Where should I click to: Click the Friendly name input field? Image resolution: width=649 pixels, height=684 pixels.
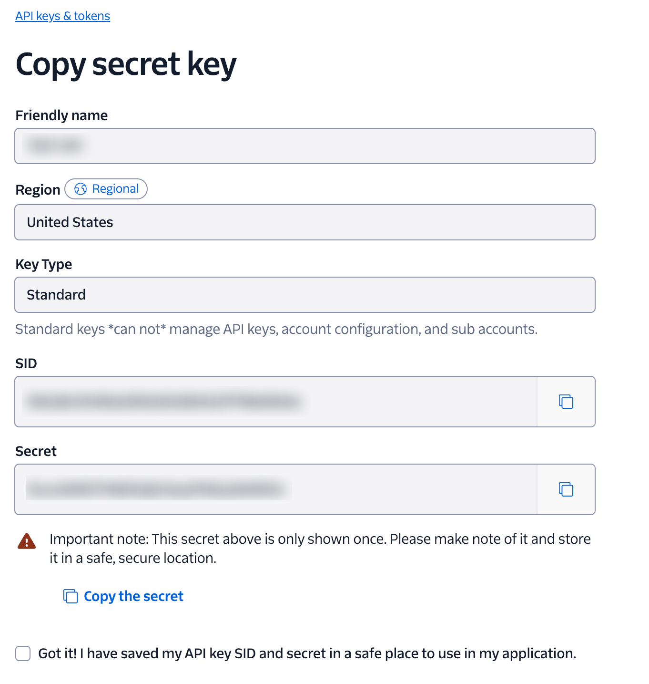[x=305, y=146]
